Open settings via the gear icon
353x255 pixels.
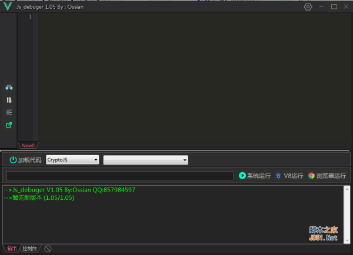308,6
